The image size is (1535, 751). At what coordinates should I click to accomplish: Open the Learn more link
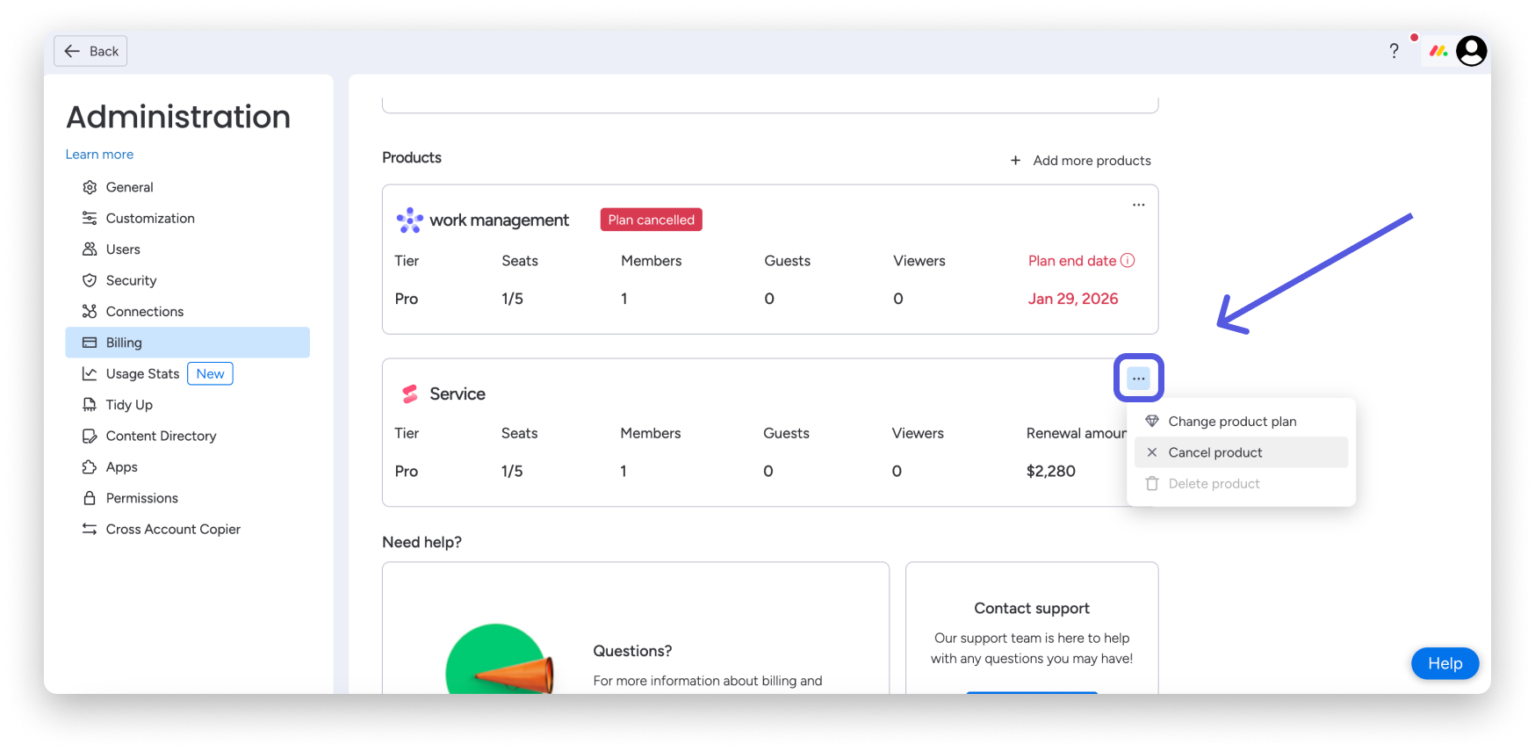pyautogui.click(x=99, y=155)
